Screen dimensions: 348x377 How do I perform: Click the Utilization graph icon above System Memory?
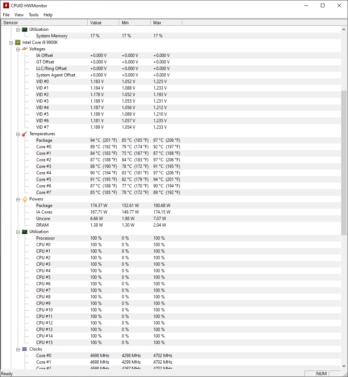click(25, 30)
